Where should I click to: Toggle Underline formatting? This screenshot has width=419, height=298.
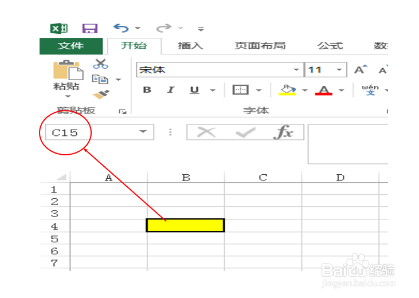point(194,90)
